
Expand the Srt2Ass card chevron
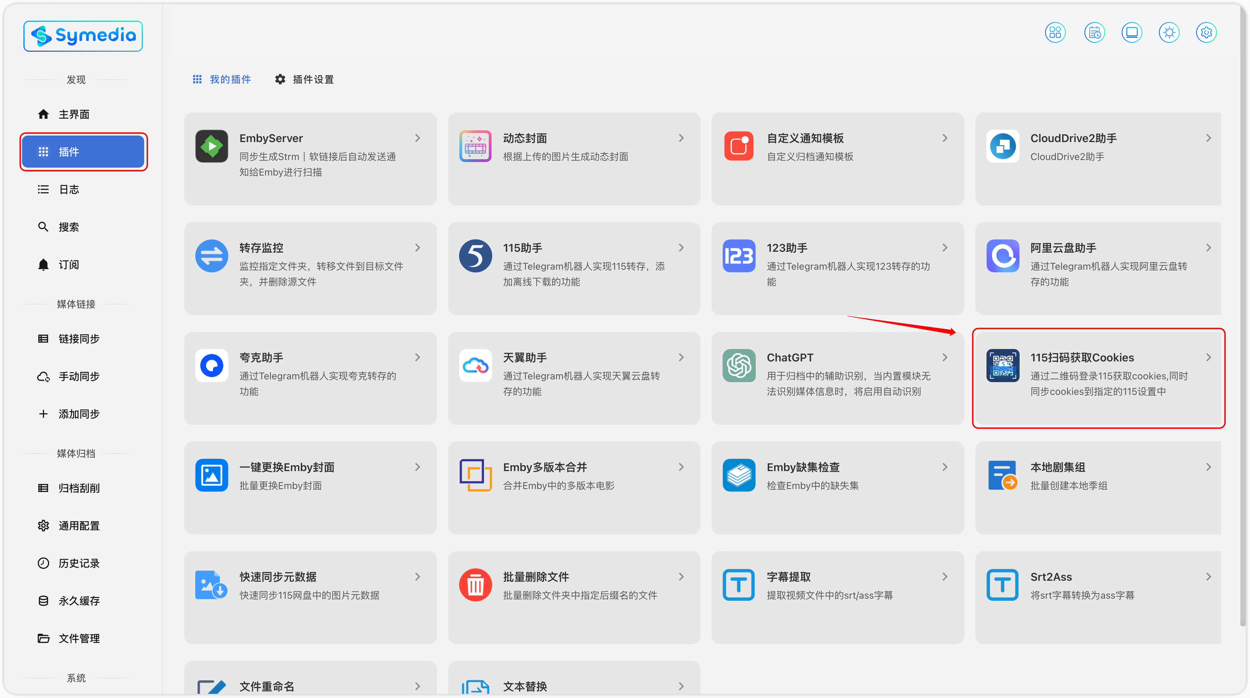[1208, 577]
